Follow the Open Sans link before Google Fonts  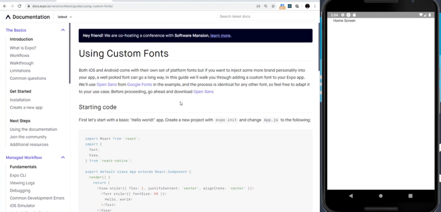coord(107,85)
